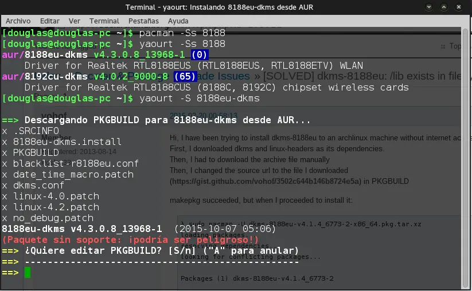The width and height of the screenshot is (472, 291).
Task: Click '8188eu-dkms.install' file line
Action: click(x=61, y=142)
